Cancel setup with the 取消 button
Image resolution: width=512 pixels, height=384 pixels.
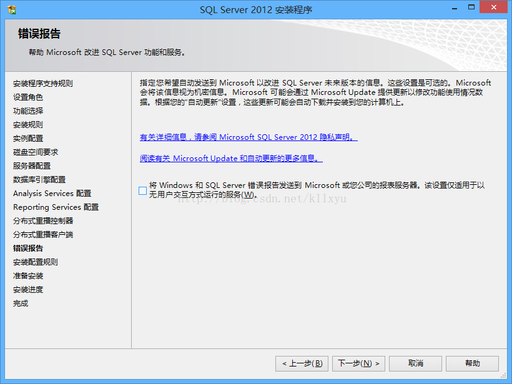pyautogui.click(x=415, y=363)
